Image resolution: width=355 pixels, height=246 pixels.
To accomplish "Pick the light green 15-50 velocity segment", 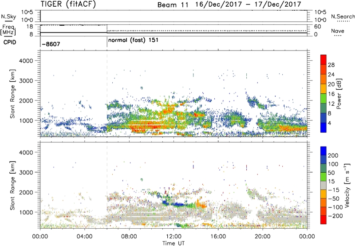I will coord(323,177).
